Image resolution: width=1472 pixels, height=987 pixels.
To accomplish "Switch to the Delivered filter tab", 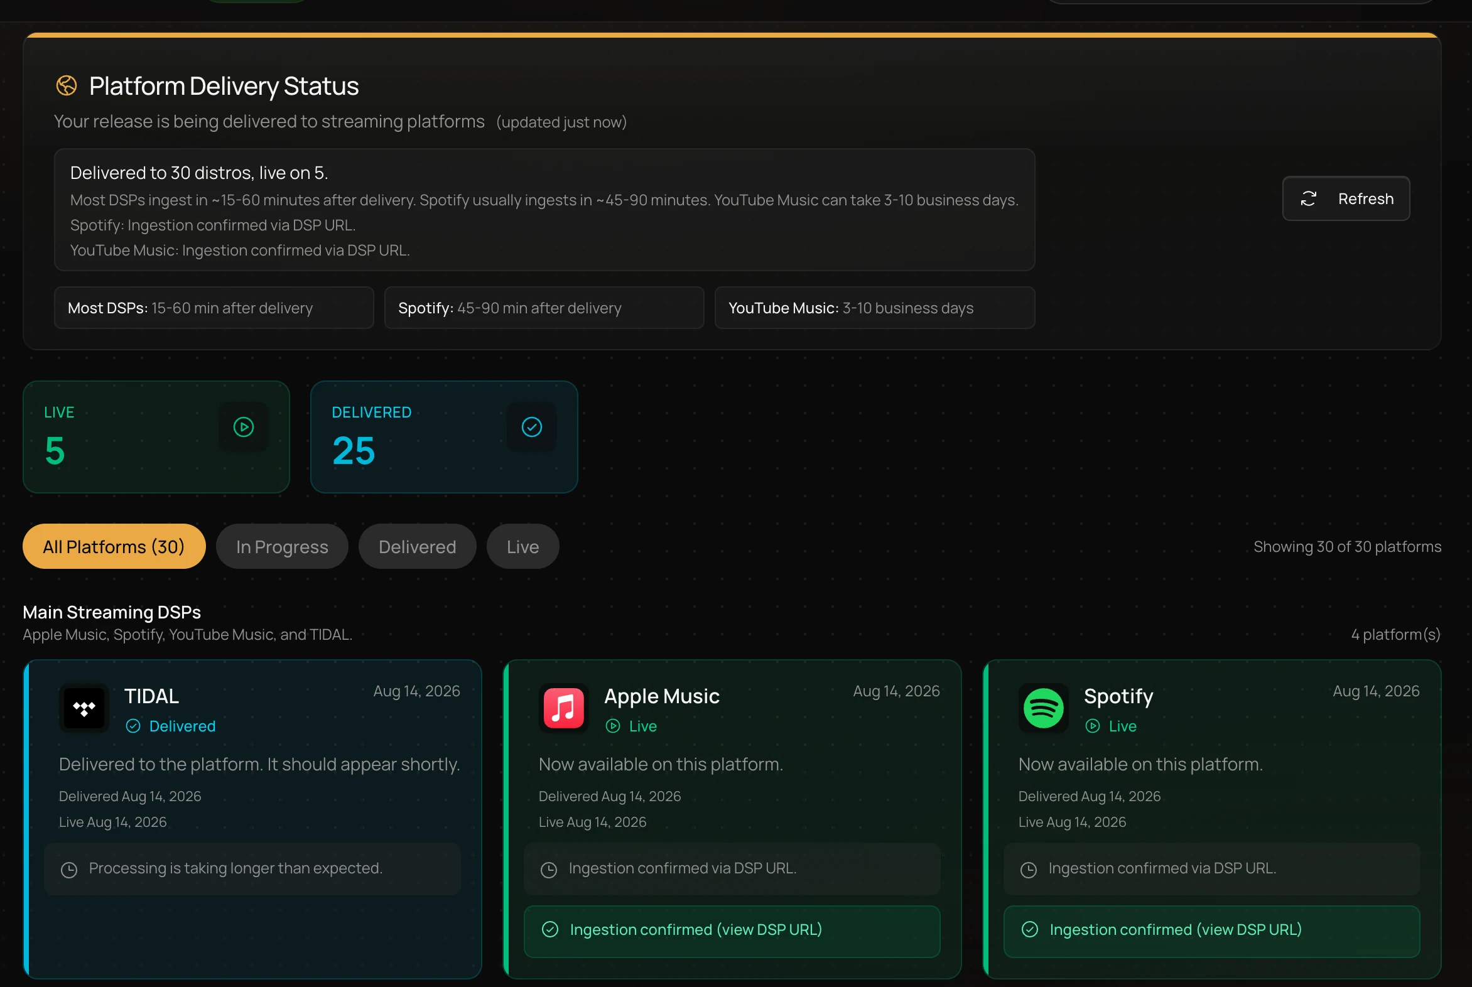I will [x=418, y=546].
